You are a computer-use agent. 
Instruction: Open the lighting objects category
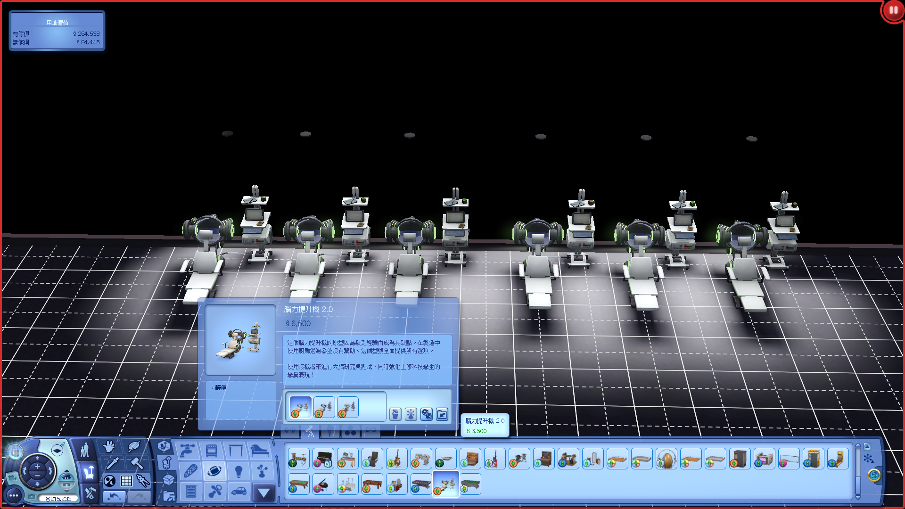click(239, 471)
